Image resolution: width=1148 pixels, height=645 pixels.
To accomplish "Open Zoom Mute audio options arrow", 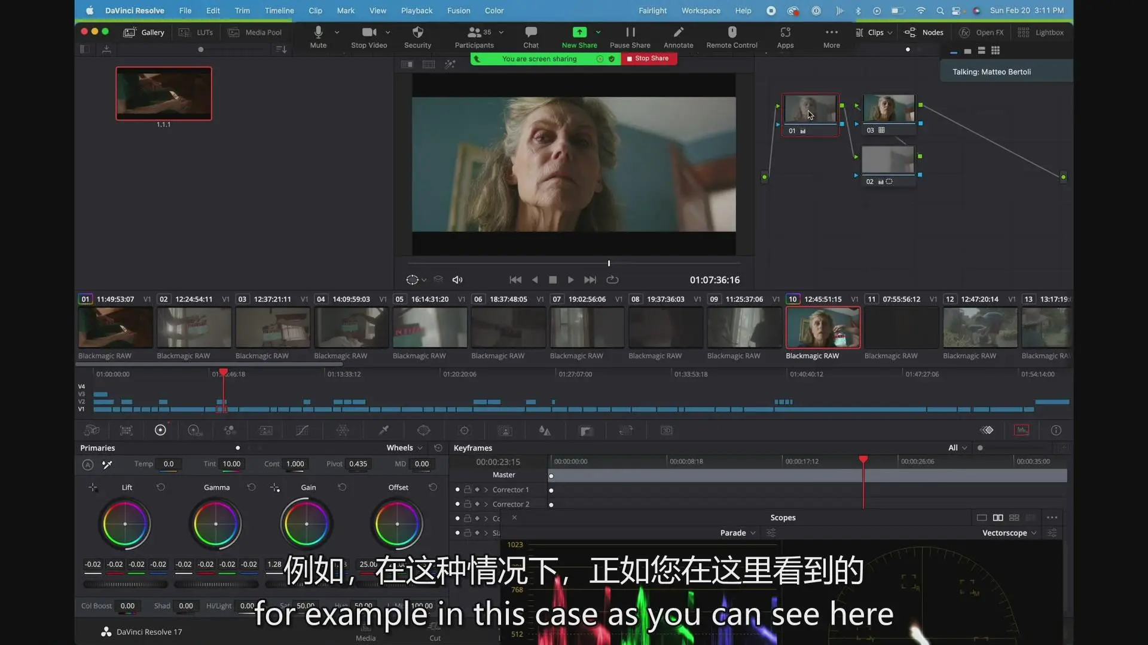I will pyautogui.click(x=337, y=32).
